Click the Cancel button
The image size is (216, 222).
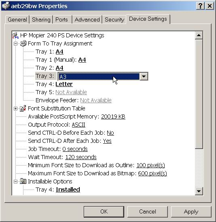click(x=147, y=212)
